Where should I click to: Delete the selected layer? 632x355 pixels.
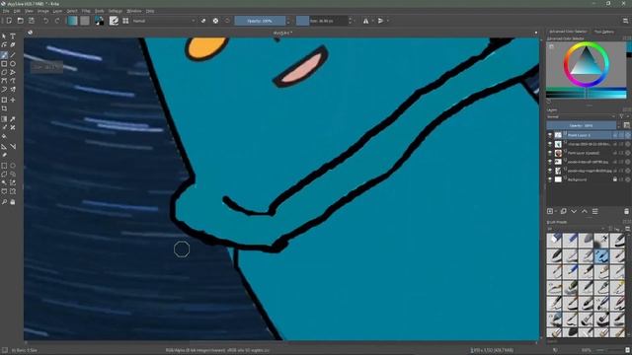[626, 211]
